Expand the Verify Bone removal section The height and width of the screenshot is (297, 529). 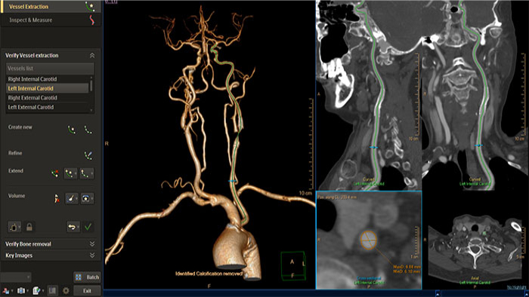91,243
